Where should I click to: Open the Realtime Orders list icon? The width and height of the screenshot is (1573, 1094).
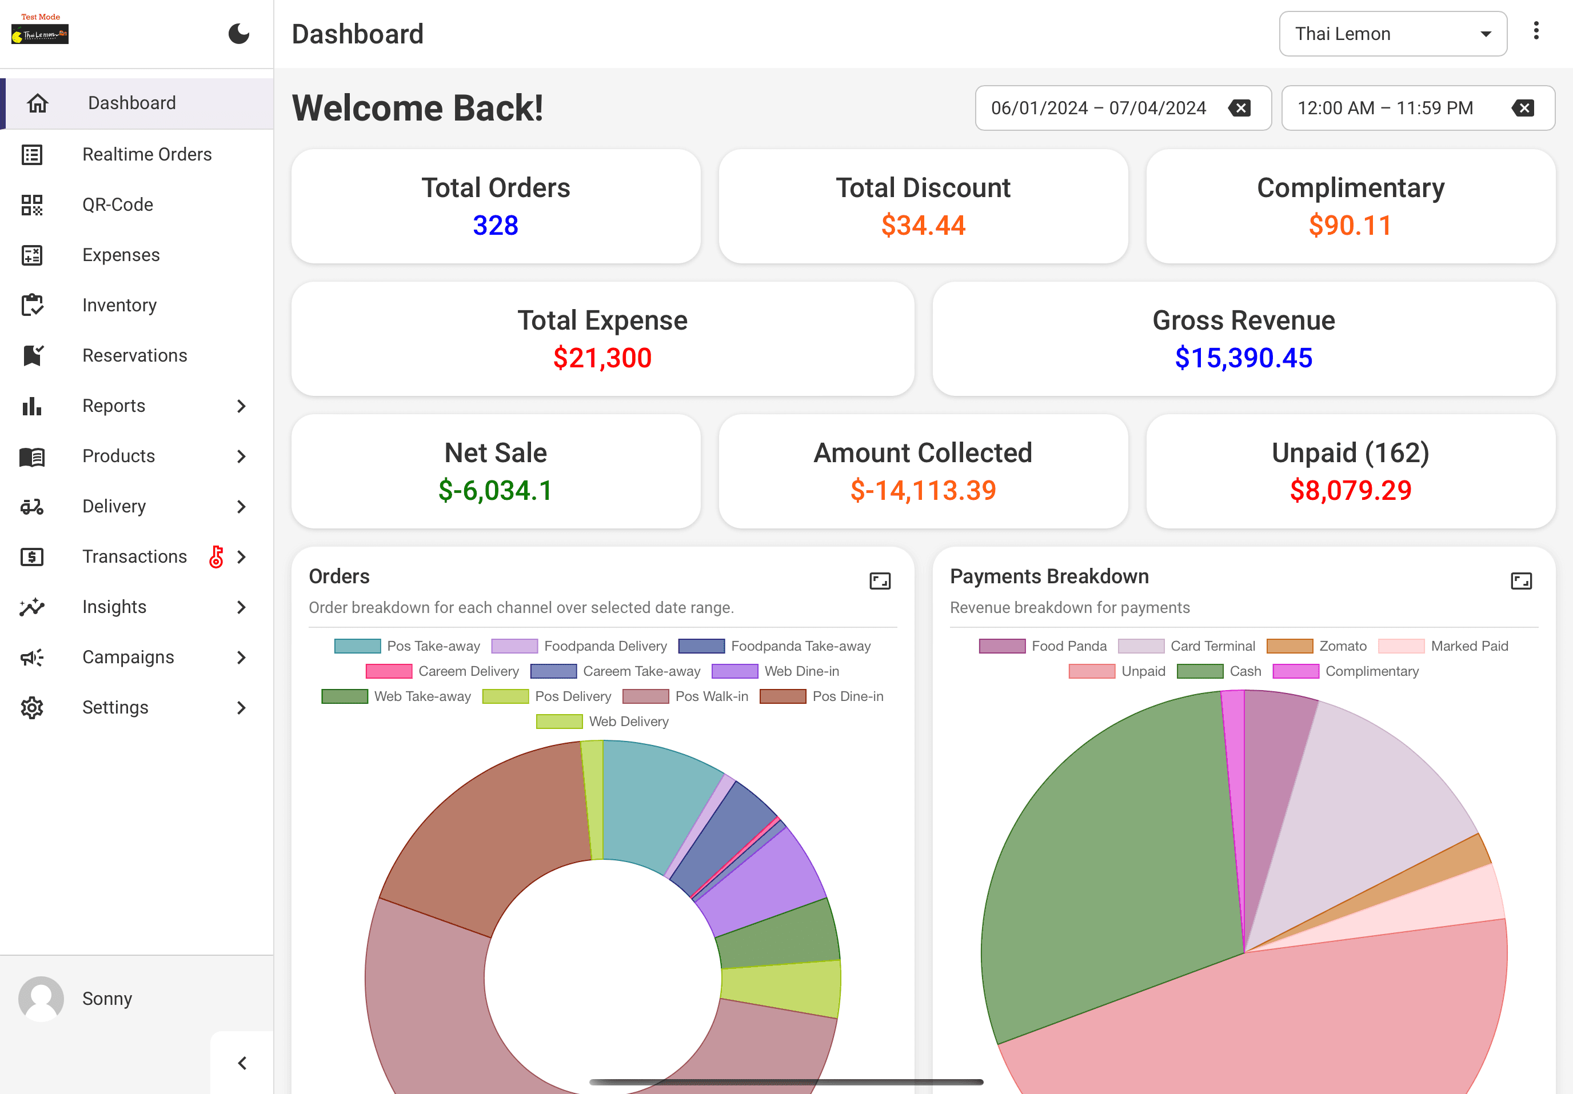pyautogui.click(x=32, y=154)
